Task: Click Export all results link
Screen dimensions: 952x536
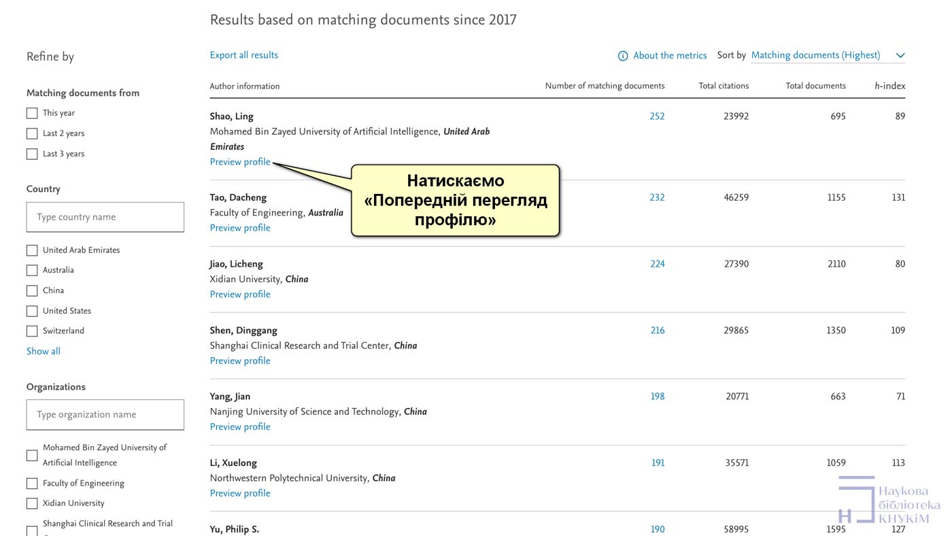Action: [x=243, y=55]
